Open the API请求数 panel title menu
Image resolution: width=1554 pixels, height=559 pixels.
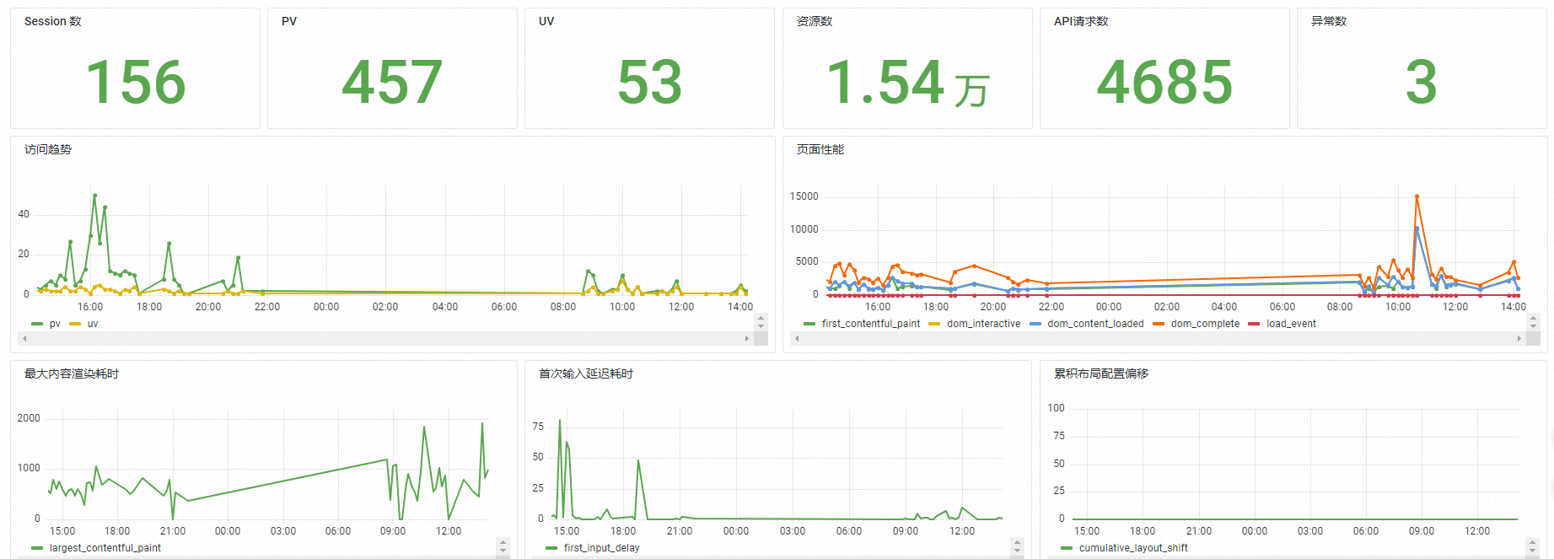tap(1081, 21)
